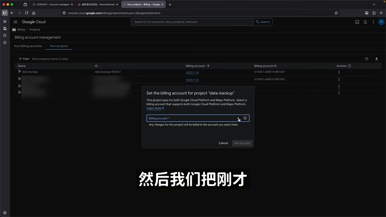This screenshot has height=217, width=386.
Task: Download the projects table
Action: point(376,59)
